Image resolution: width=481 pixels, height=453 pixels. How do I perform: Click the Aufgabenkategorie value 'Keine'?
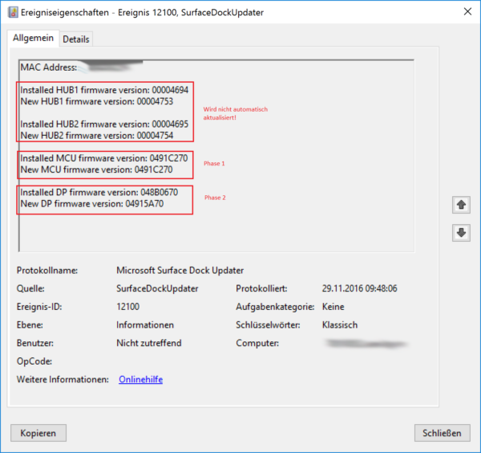click(x=333, y=307)
